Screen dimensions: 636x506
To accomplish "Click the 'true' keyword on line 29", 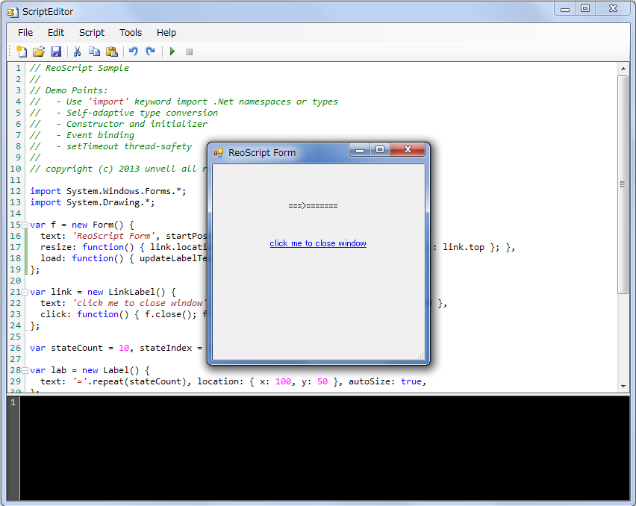I will 411,381.
